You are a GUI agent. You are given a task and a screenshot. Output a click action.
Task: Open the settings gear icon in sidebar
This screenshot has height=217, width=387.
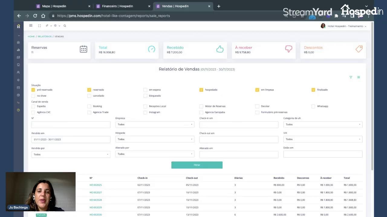coord(18,80)
